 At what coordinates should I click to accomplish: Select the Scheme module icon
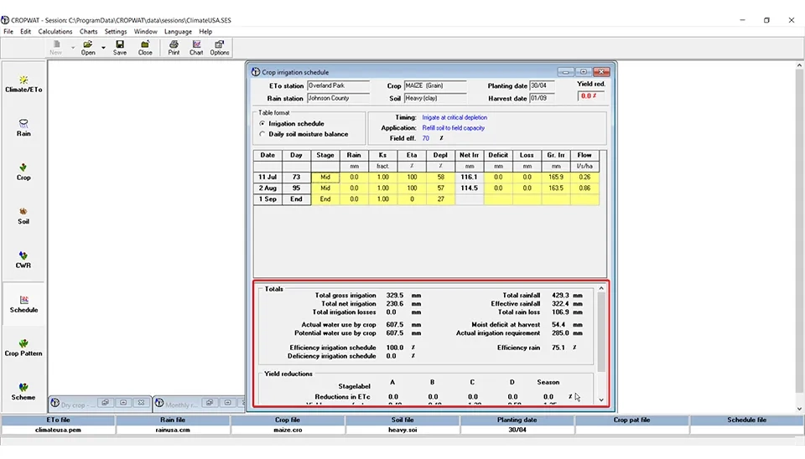[23, 390]
